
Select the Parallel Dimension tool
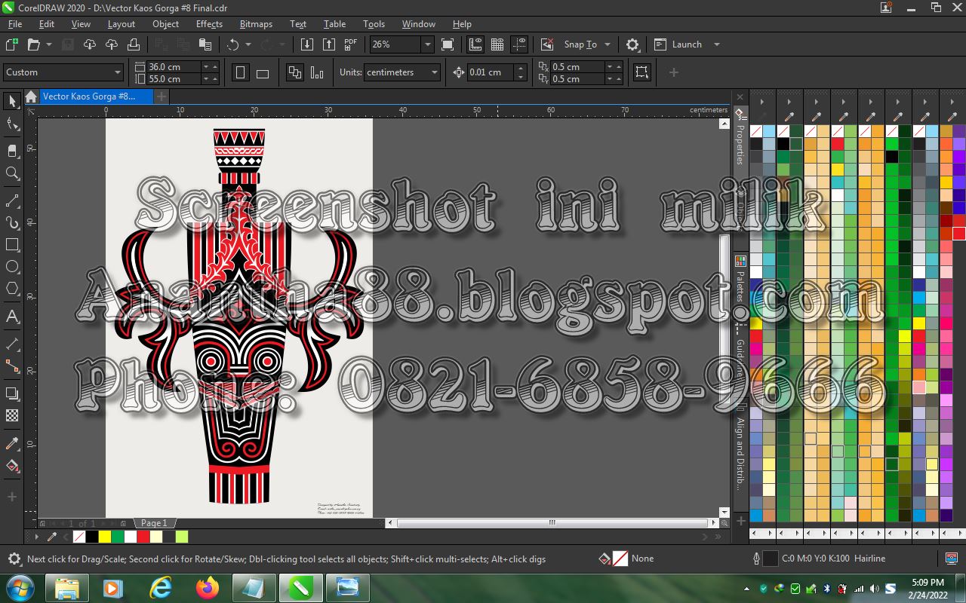[12, 344]
